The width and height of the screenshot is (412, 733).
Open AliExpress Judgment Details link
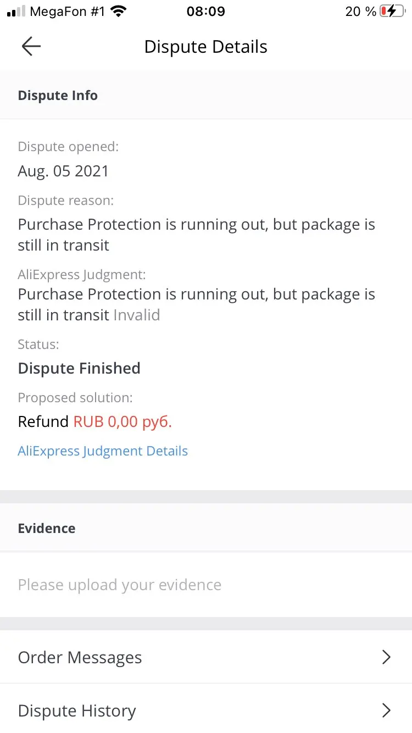tap(103, 451)
